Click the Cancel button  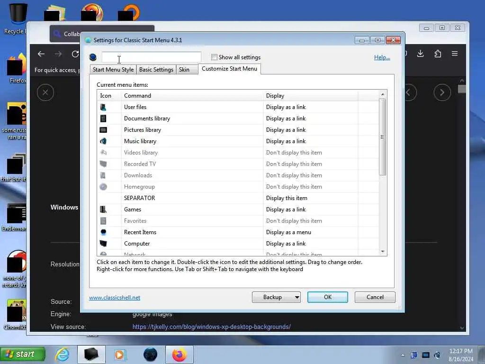(375, 297)
